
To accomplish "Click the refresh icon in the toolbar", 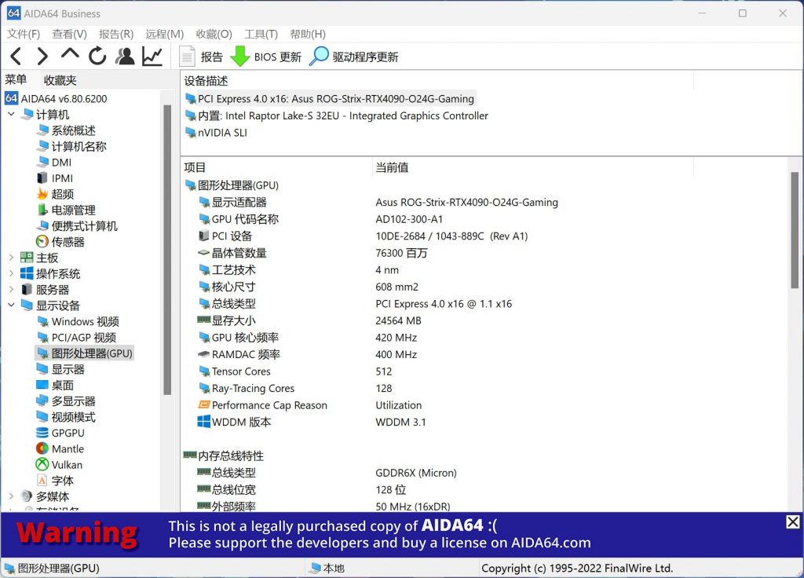I will [x=96, y=55].
